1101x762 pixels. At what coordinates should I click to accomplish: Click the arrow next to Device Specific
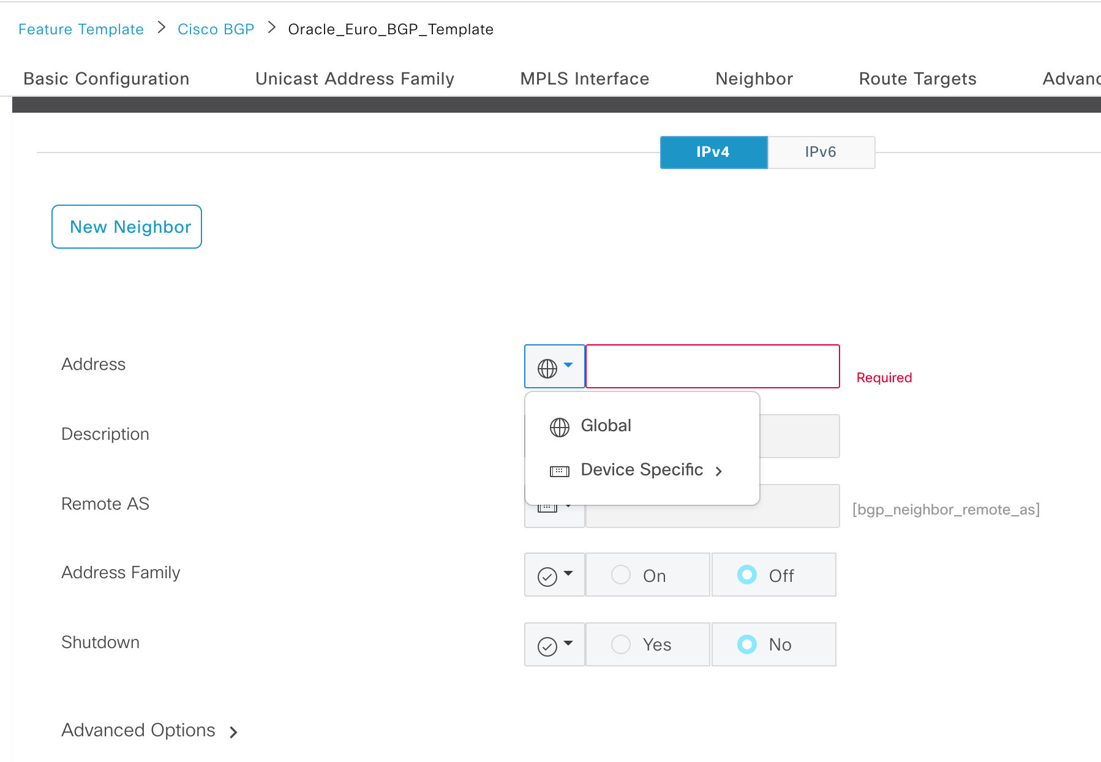click(x=719, y=471)
